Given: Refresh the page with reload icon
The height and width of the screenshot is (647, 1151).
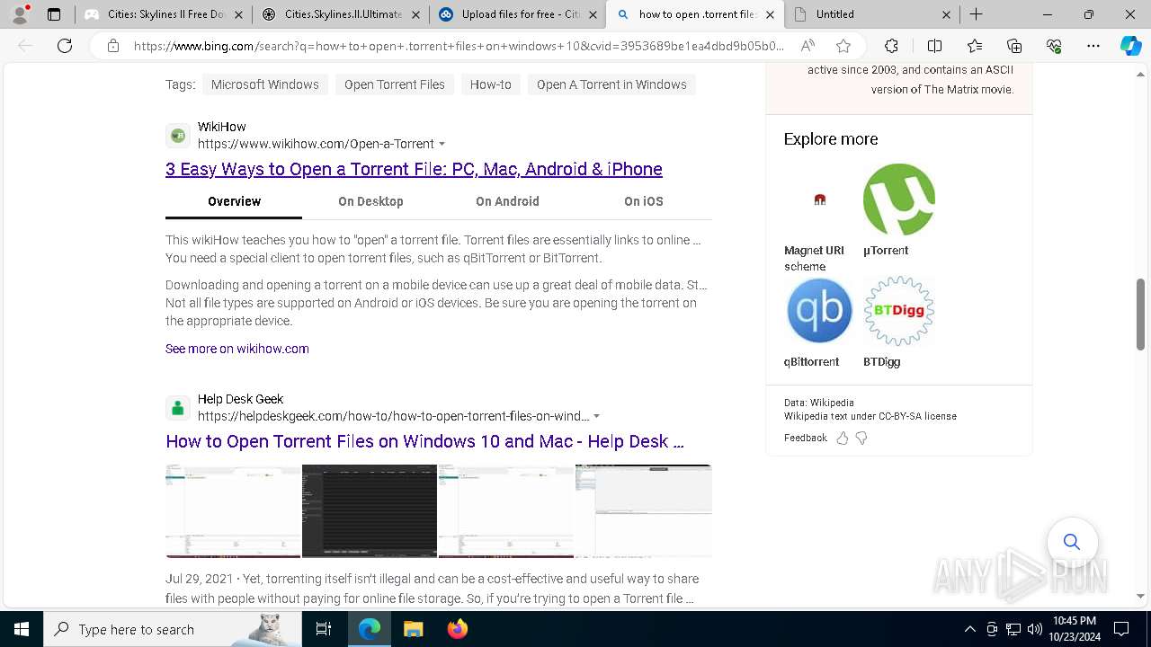Looking at the screenshot, I should point(65,46).
